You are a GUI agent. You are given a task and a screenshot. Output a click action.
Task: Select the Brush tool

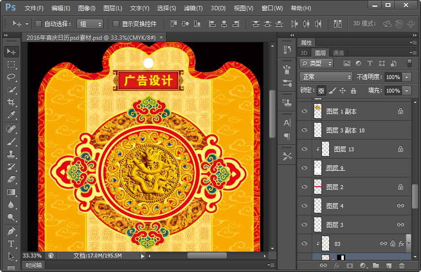[x=11, y=142]
